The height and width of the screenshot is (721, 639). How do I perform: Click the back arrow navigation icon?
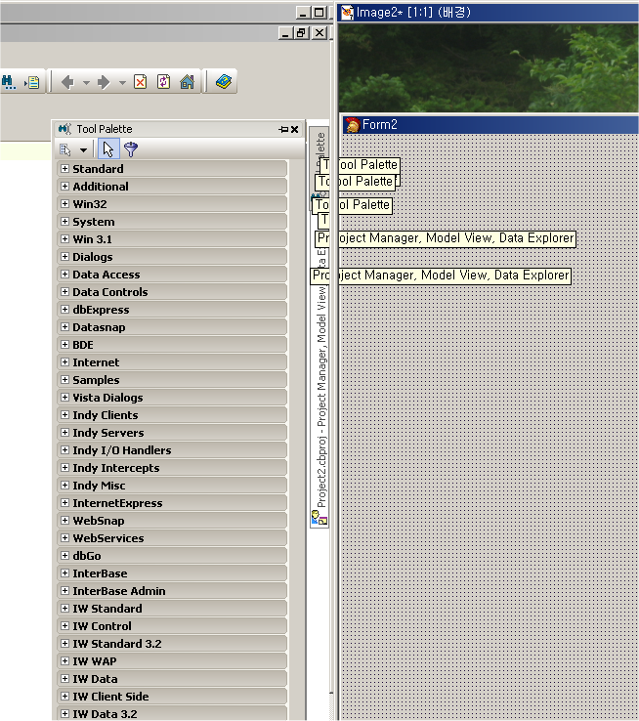67,82
